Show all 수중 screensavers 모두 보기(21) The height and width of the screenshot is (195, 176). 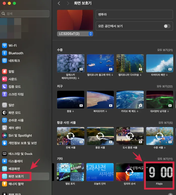(165, 50)
